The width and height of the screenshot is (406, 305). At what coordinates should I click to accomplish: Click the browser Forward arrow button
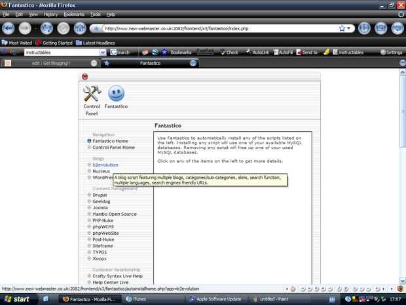(x=25, y=28)
